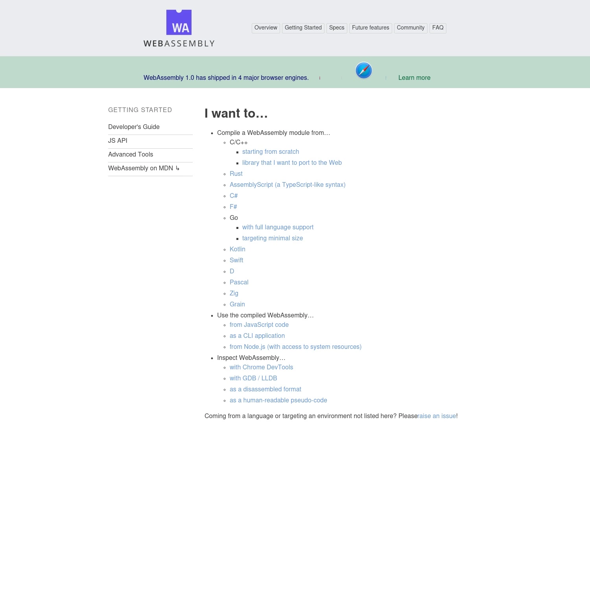Open the Swift link

coord(236,260)
